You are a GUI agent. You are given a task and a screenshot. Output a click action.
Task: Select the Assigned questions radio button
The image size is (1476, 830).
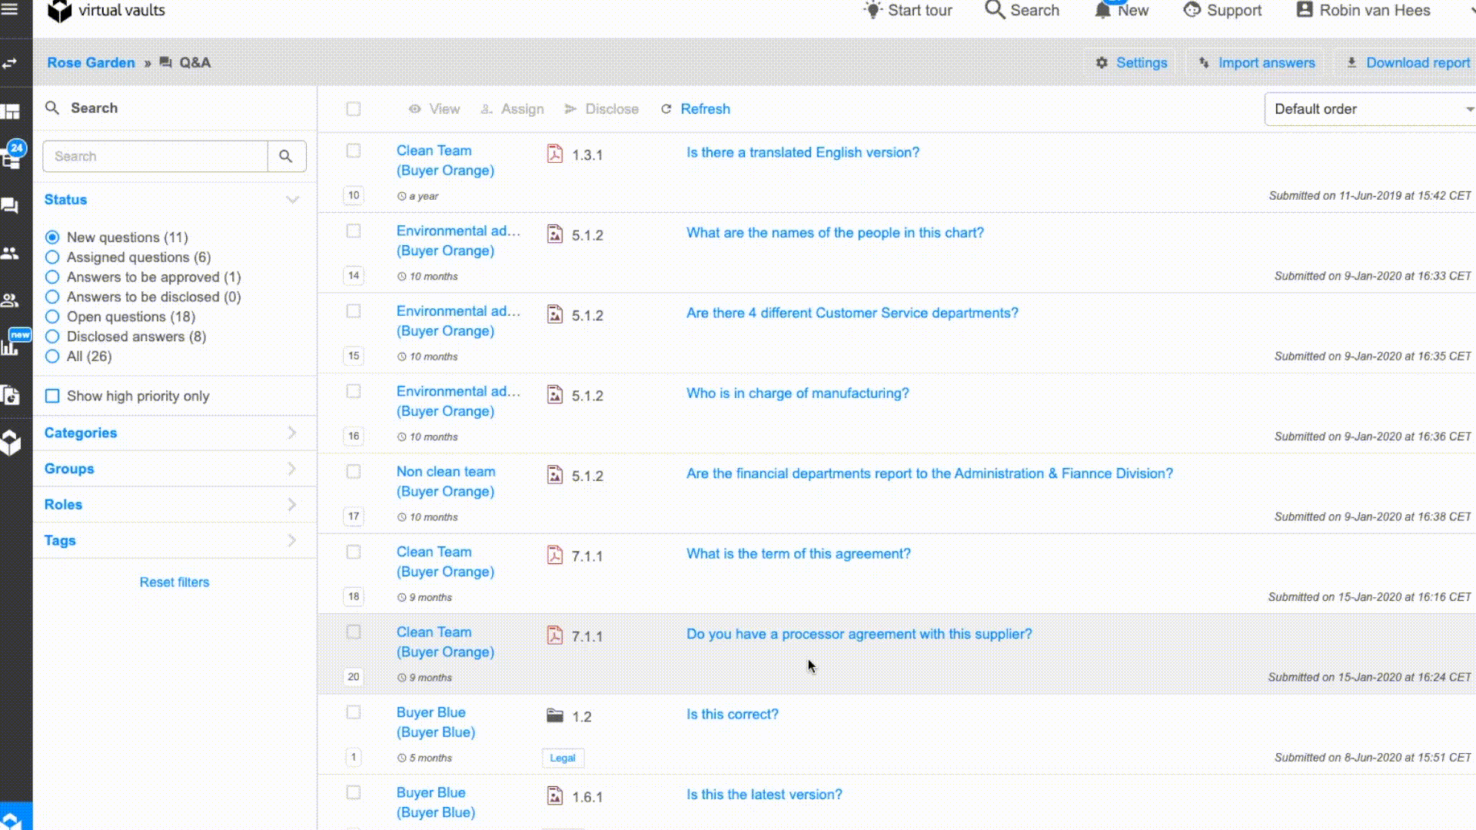[x=52, y=257]
